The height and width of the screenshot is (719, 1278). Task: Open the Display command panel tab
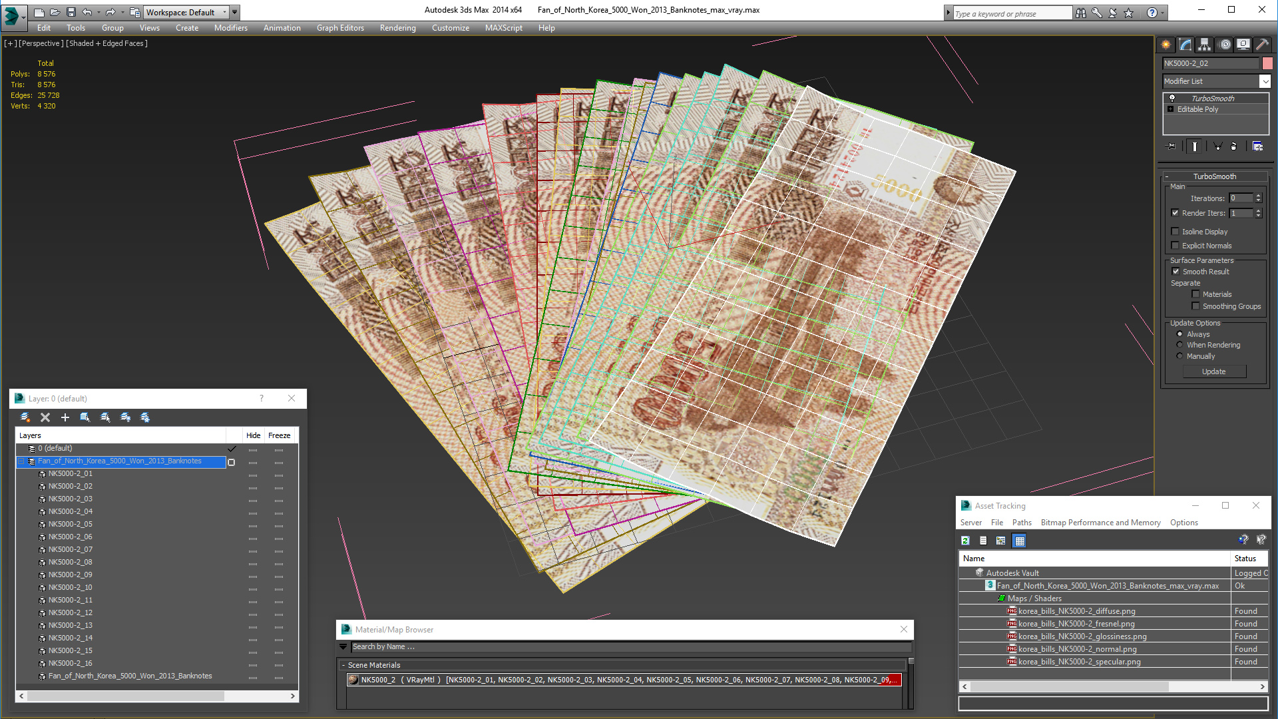(x=1243, y=45)
